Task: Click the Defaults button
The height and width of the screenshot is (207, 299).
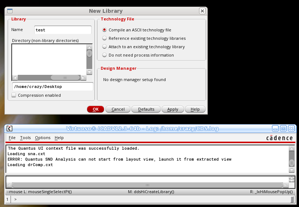Action: [146, 109]
